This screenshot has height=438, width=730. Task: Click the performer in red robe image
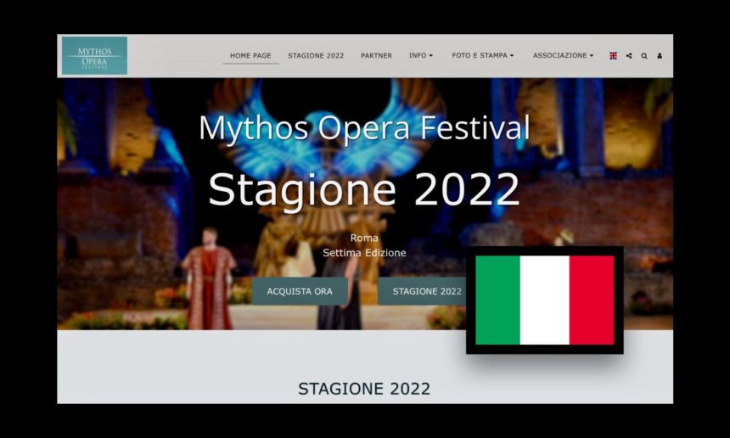coord(209,278)
